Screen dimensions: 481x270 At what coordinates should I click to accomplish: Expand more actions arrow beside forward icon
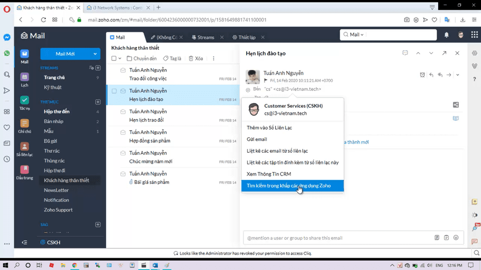(x=458, y=75)
